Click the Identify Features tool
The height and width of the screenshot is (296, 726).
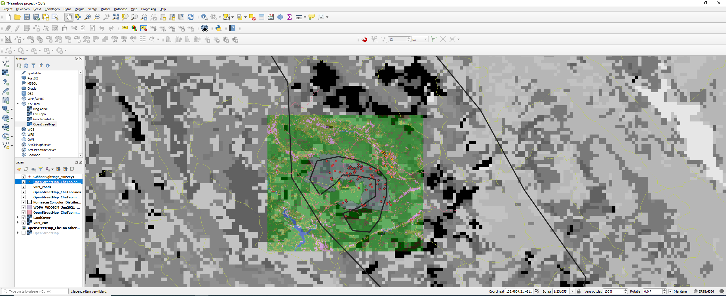point(204,17)
